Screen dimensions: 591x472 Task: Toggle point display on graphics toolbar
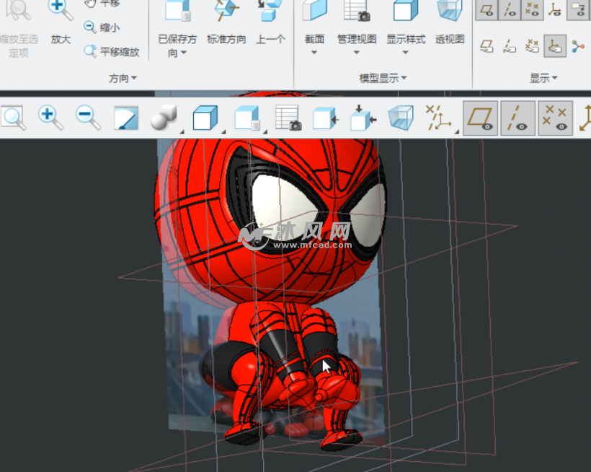(556, 118)
